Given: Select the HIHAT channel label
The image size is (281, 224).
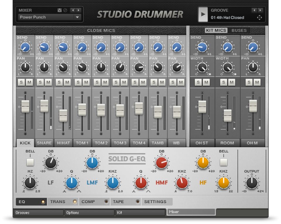Looking at the screenshot, I should pyautogui.click(x=63, y=143).
